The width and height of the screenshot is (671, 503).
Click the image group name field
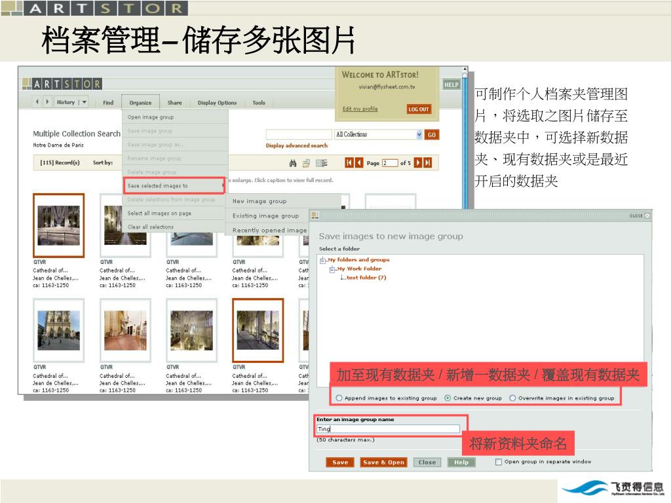[388, 429]
